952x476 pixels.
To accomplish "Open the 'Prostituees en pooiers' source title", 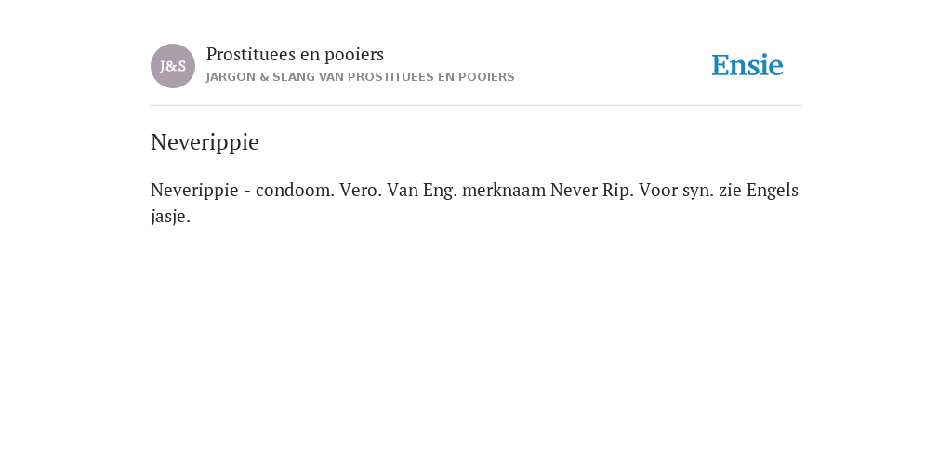I will point(295,54).
